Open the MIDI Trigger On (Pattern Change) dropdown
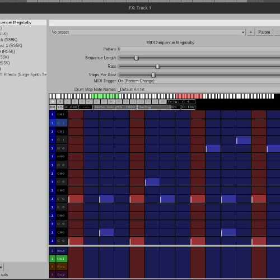The width and height of the screenshot is (280, 280). [x=199, y=81]
